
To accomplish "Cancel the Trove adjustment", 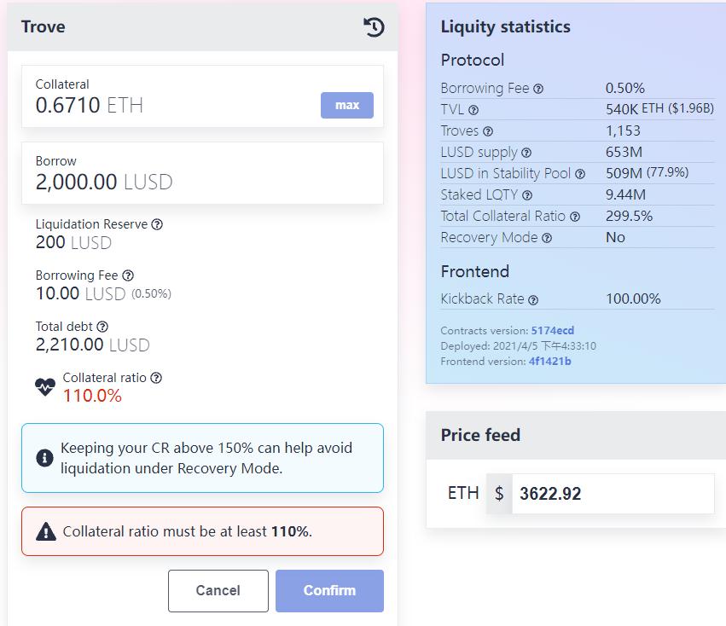I will 218,591.
